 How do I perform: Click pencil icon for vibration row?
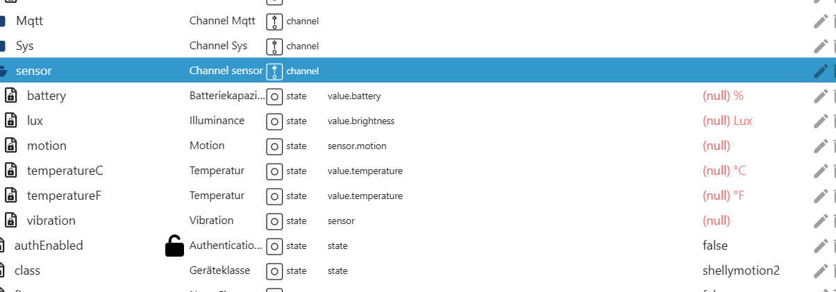click(821, 221)
